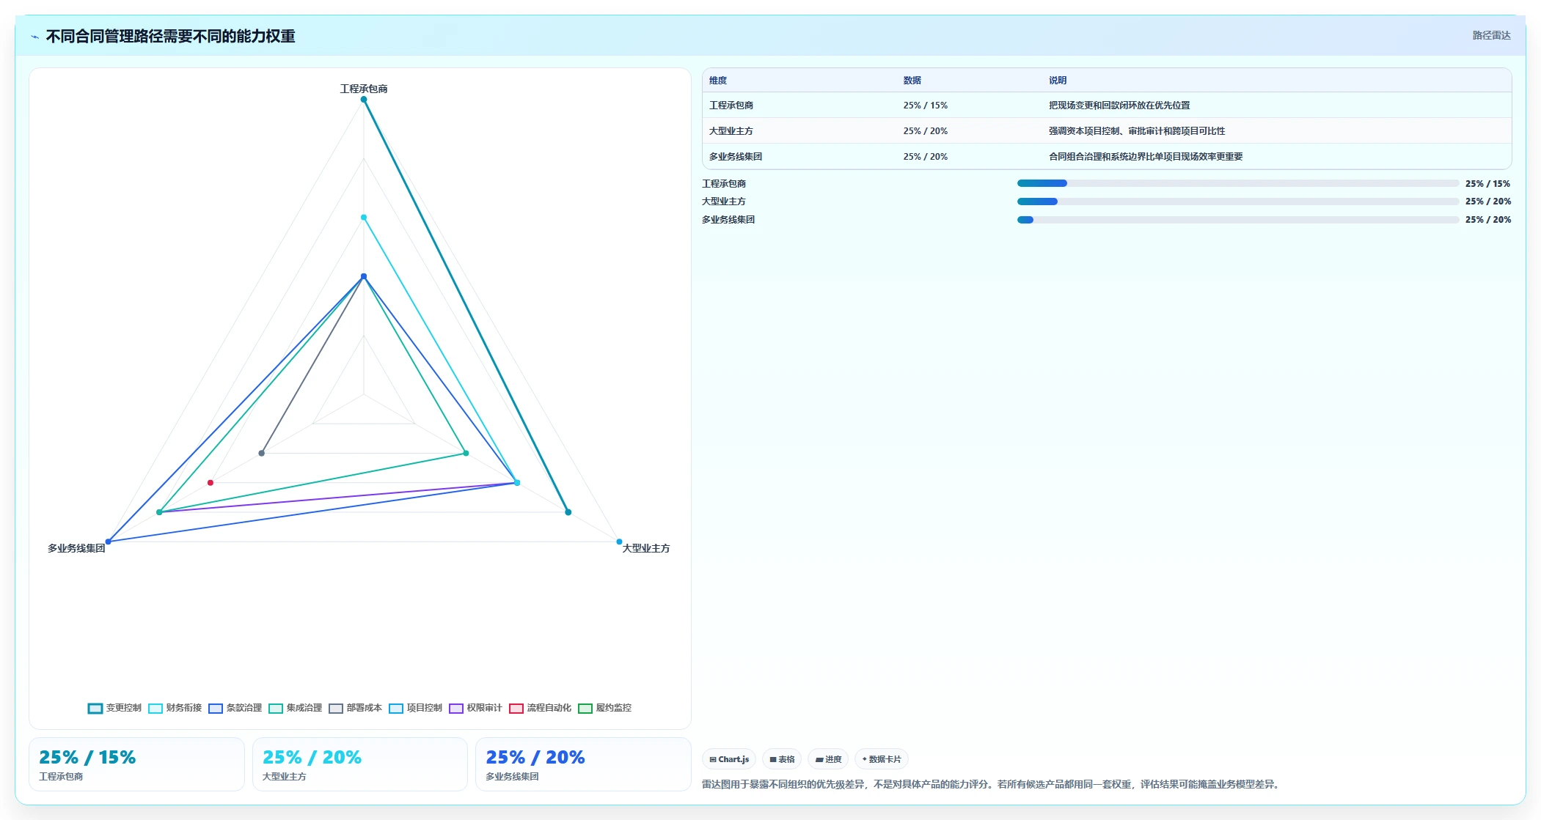Click the 多业务线集团 progress bar
This screenshot has height=820, width=1541.
pos(1237,220)
